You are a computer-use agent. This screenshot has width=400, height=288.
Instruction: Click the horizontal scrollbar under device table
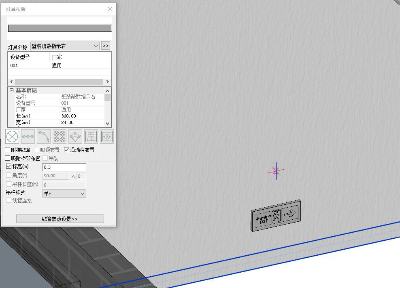coord(59,82)
